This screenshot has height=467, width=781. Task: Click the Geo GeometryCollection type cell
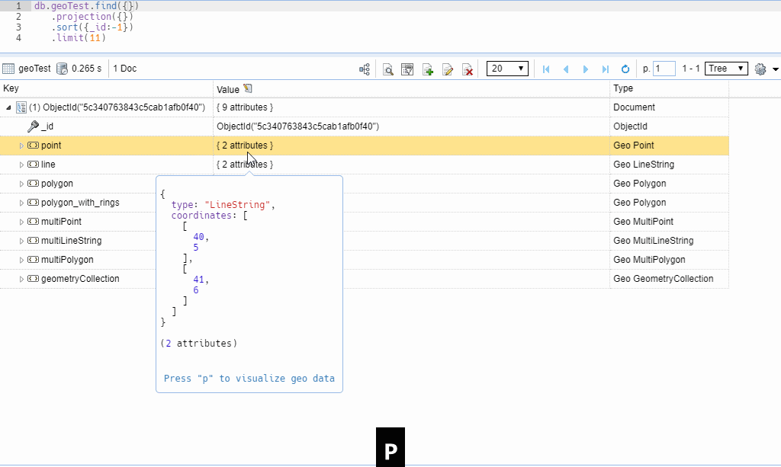click(663, 279)
